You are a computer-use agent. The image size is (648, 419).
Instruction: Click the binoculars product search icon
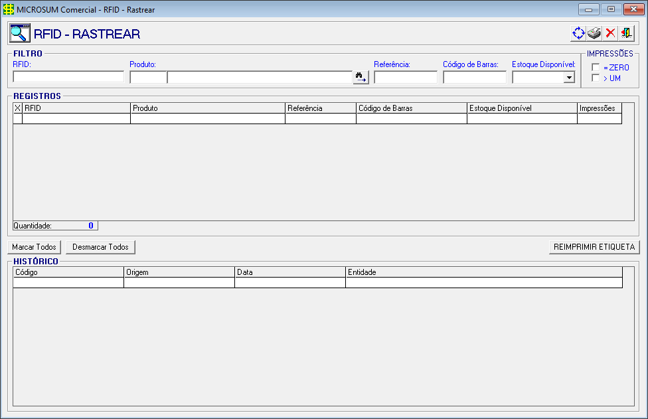[x=361, y=77]
